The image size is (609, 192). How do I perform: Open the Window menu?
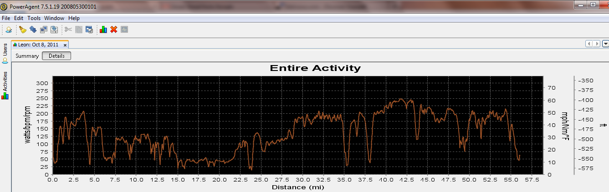pyautogui.click(x=54, y=18)
